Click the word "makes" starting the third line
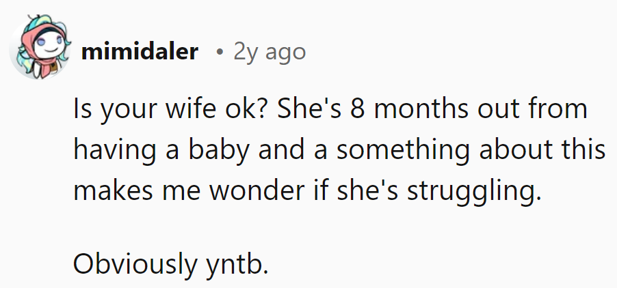 [104, 190]
